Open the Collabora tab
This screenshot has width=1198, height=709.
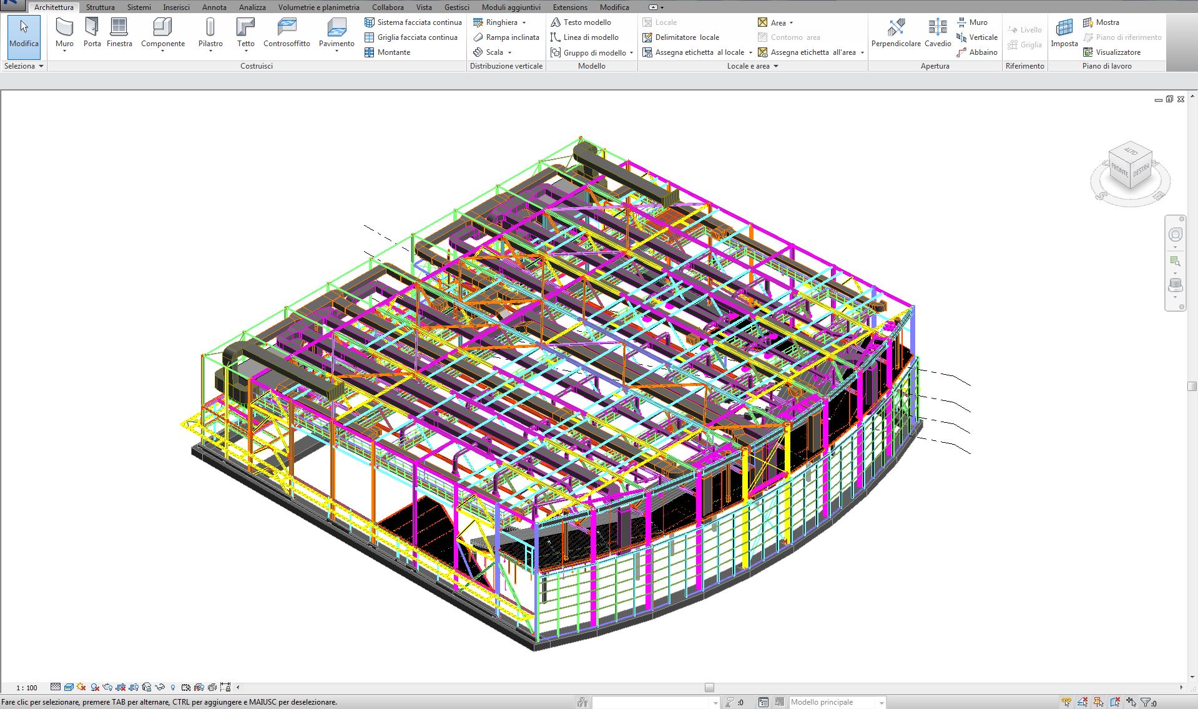(388, 7)
